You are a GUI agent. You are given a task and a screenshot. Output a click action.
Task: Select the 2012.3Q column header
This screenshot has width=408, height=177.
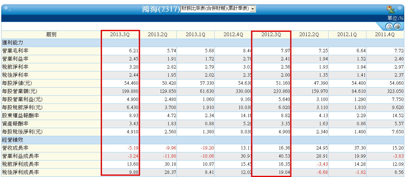271,35
